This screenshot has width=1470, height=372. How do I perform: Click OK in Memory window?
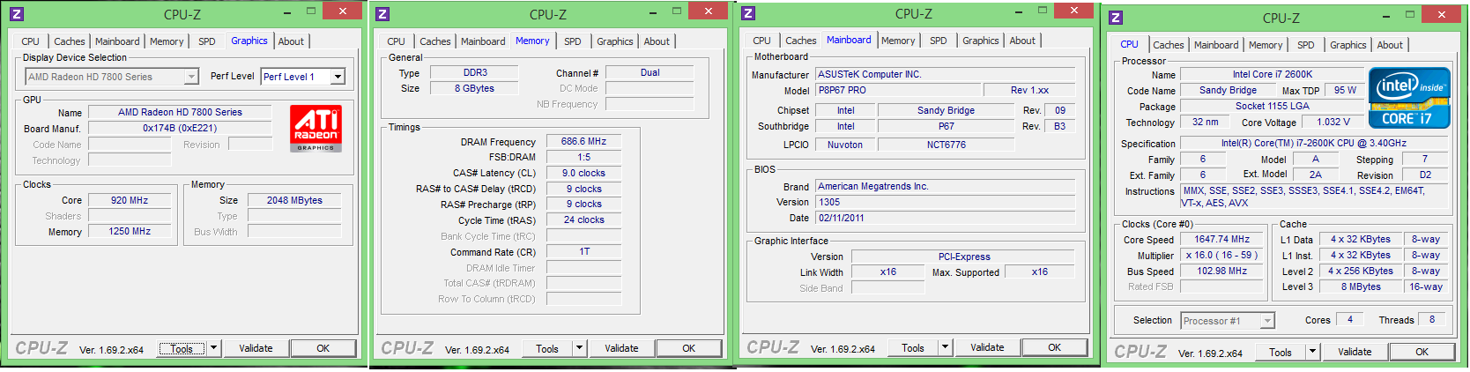[x=689, y=348]
